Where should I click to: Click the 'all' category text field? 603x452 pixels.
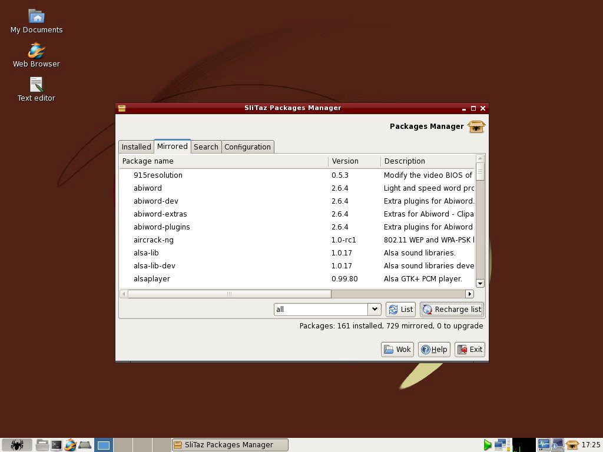click(321, 310)
